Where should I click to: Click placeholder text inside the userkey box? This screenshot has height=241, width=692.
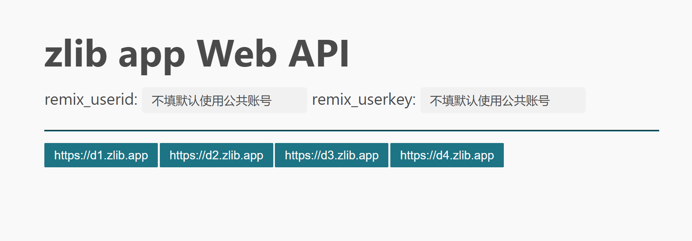click(x=490, y=101)
